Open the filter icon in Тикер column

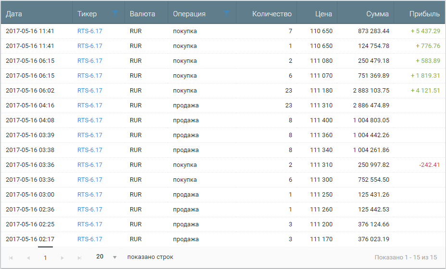[x=115, y=13]
